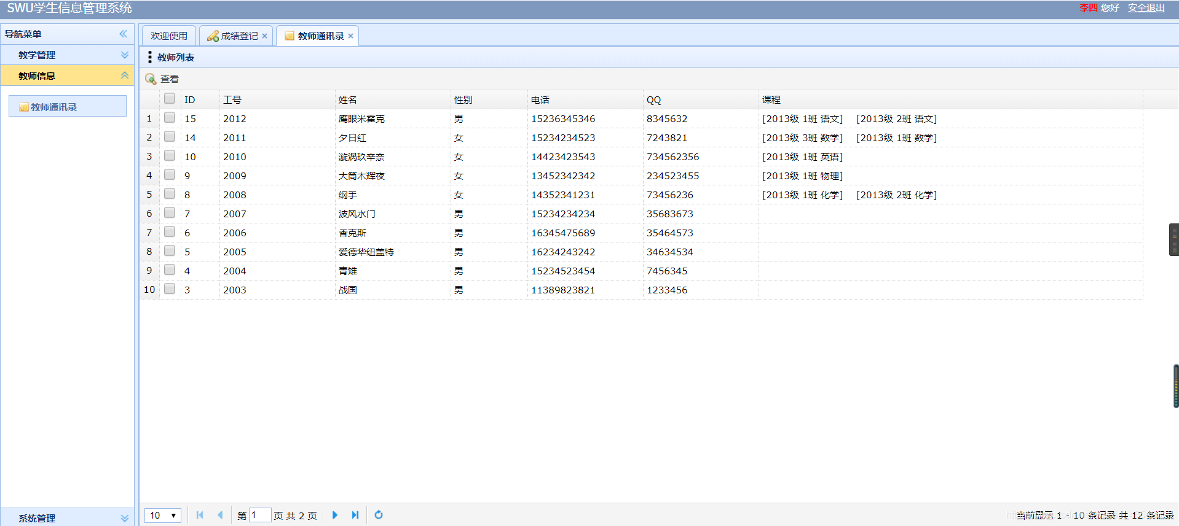Click QQ value 35683673

click(x=670, y=214)
